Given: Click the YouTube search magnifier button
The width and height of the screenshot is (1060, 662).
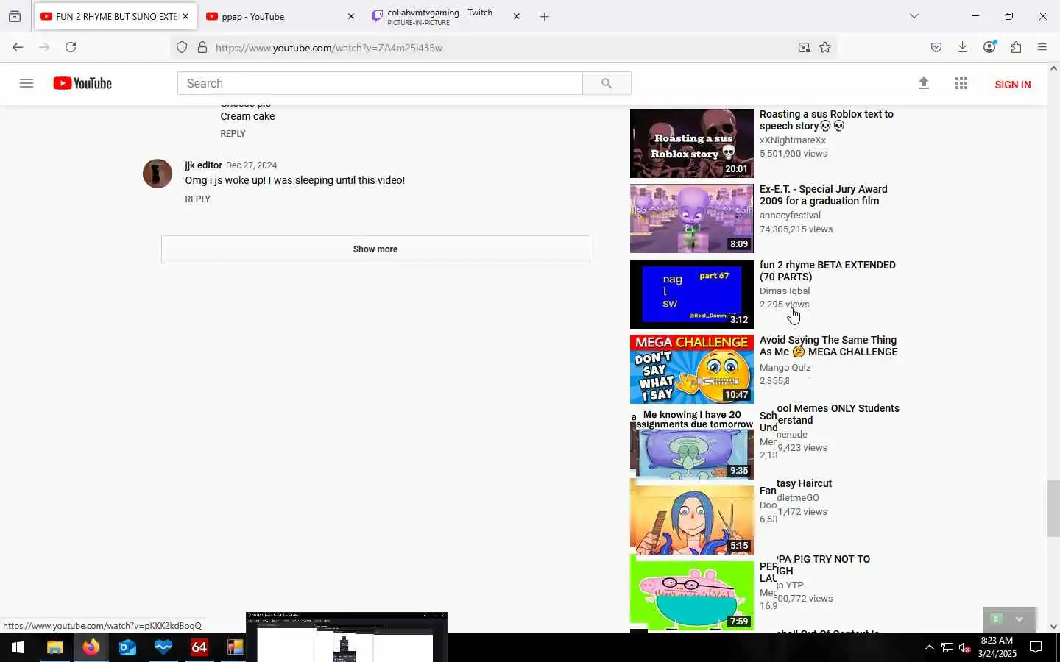Looking at the screenshot, I should [607, 84].
